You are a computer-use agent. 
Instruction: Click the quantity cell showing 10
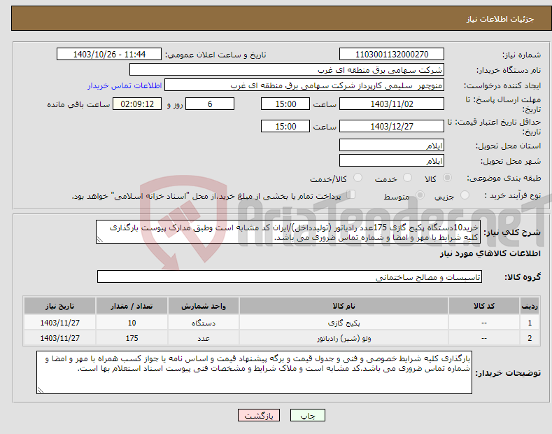click(132, 322)
